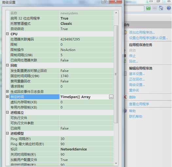Select the 专用内存限制(KB) row
Image resolution: width=172 pixels, height=167 pixels.
pyautogui.click(x=61, y=107)
